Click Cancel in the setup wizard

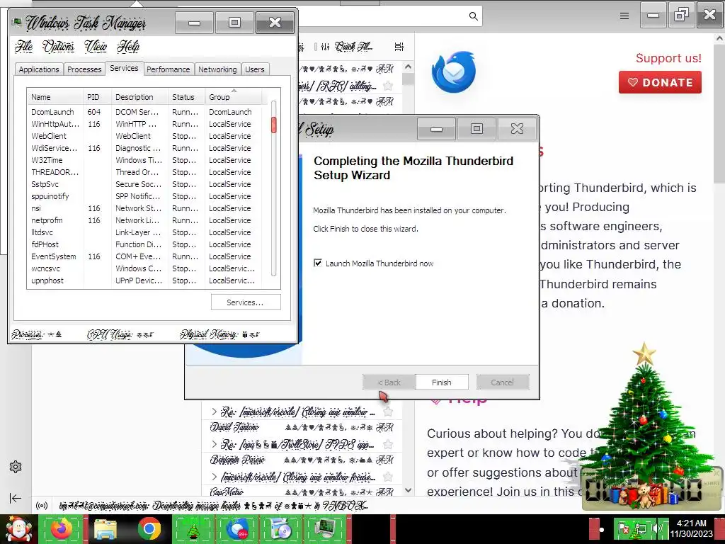[x=502, y=382]
